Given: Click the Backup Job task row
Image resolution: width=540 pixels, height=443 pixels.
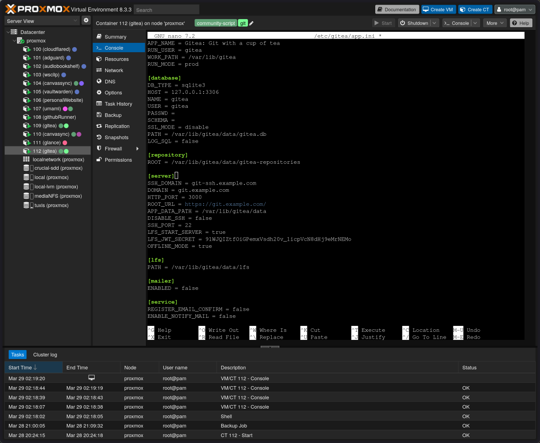Looking at the screenshot, I should point(270,426).
